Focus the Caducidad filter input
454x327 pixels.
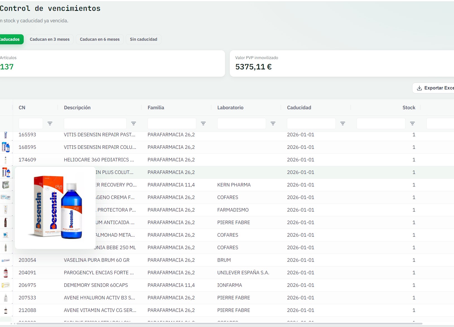click(311, 123)
